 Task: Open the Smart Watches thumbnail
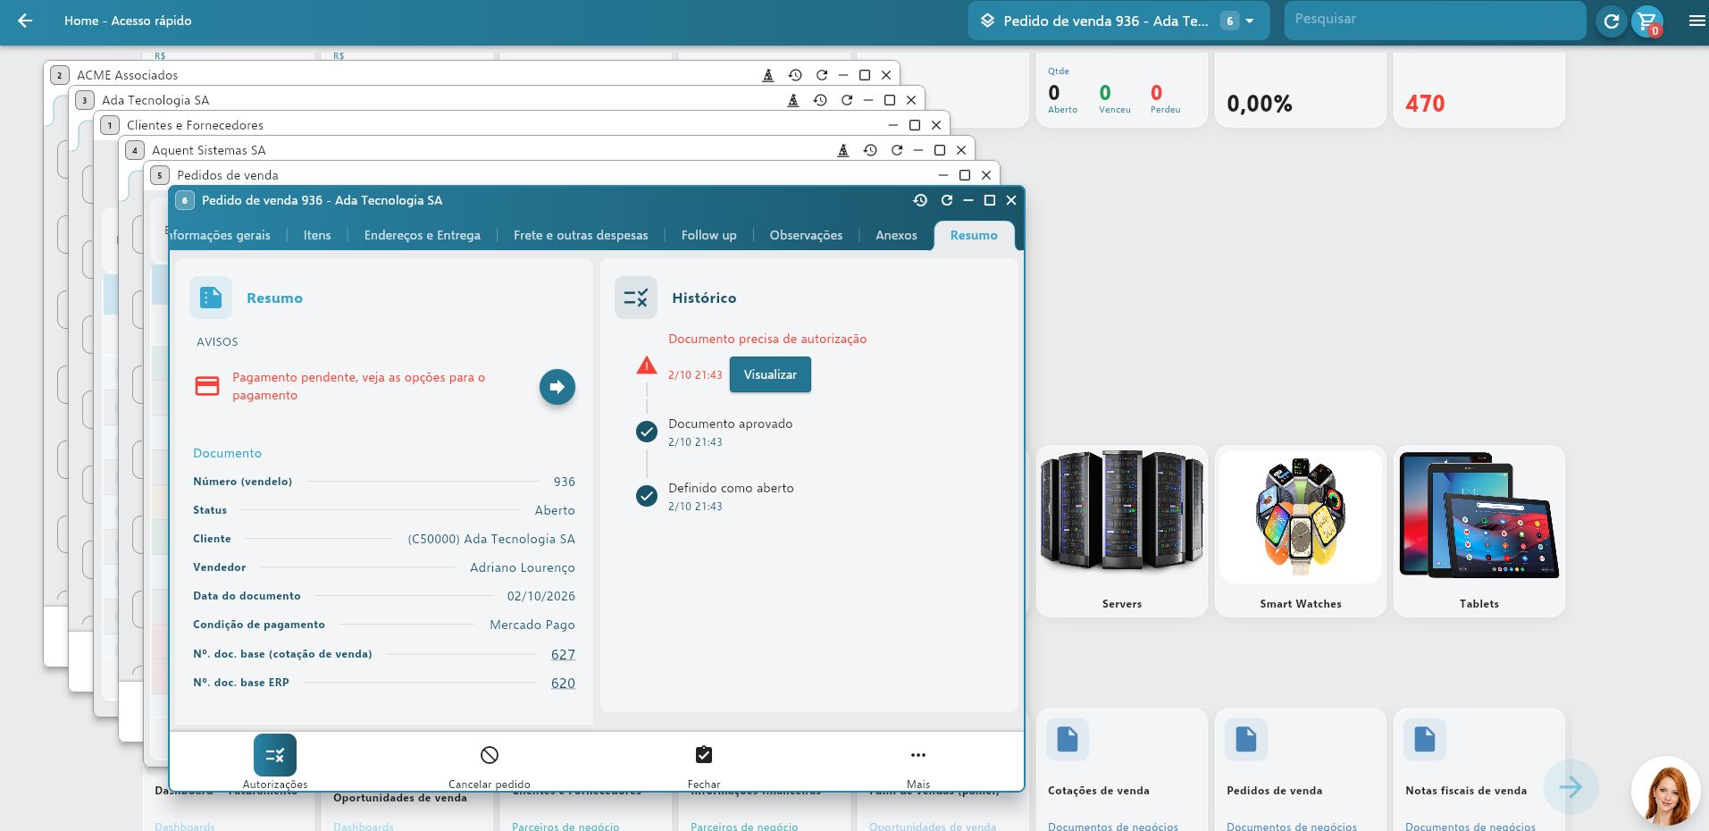point(1301,516)
